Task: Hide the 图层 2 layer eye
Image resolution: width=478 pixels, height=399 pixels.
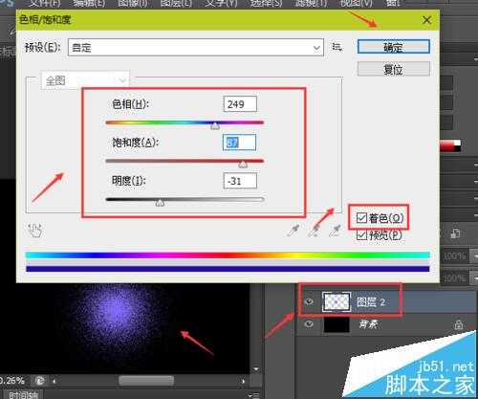Action: tap(309, 301)
